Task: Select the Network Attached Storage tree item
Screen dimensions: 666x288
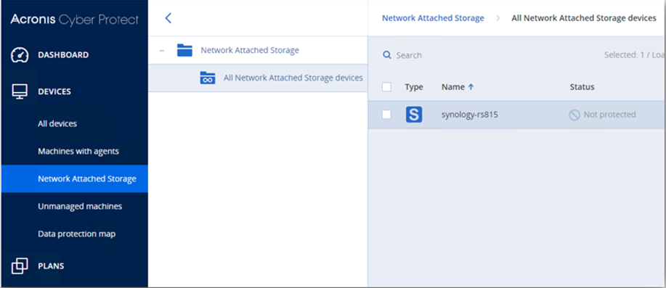Action: pos(250,50)
